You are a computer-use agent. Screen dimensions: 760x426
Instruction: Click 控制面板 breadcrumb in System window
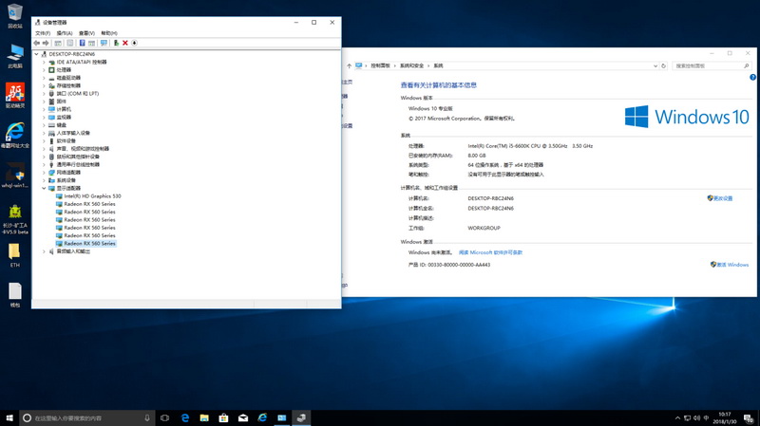[380, 65]
